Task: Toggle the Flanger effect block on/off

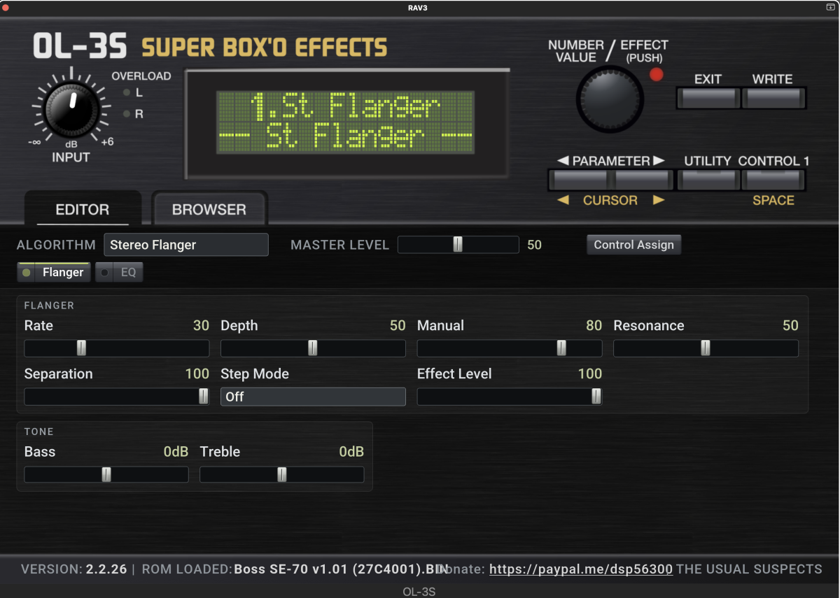Action: tap(54, 272)
